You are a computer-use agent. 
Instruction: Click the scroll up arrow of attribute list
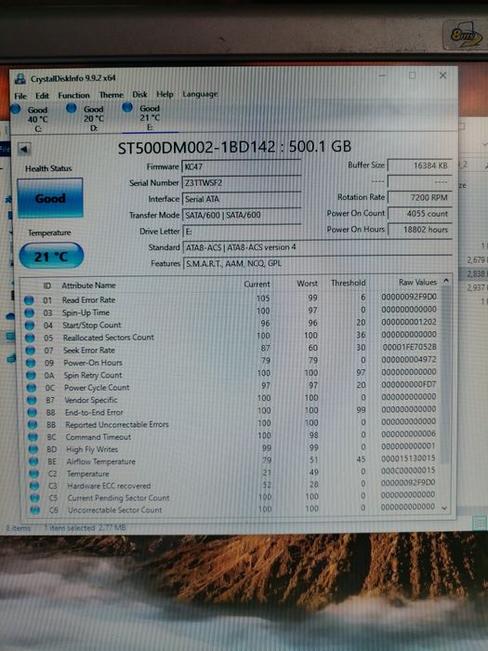[446, 281]
